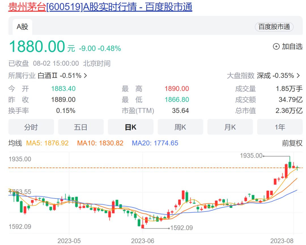Click the 最低 value 1866.80

tap(177, 100)
